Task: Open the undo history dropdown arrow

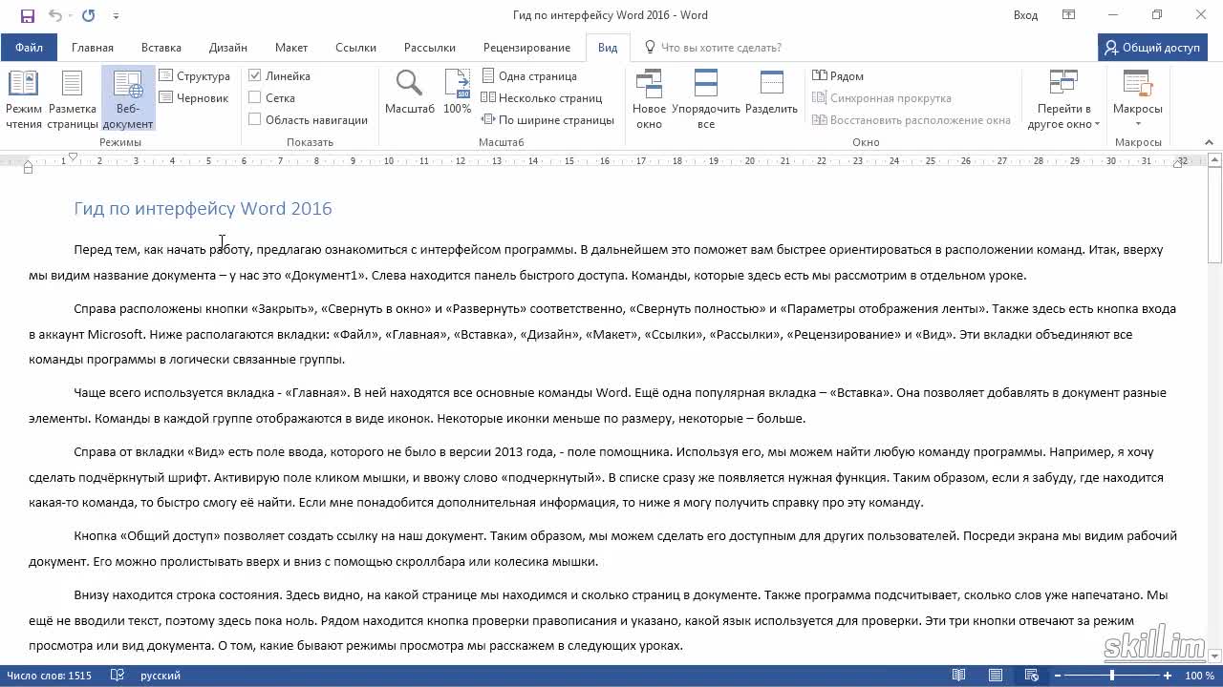Action: pyautogui.click(x=70, y=15)
